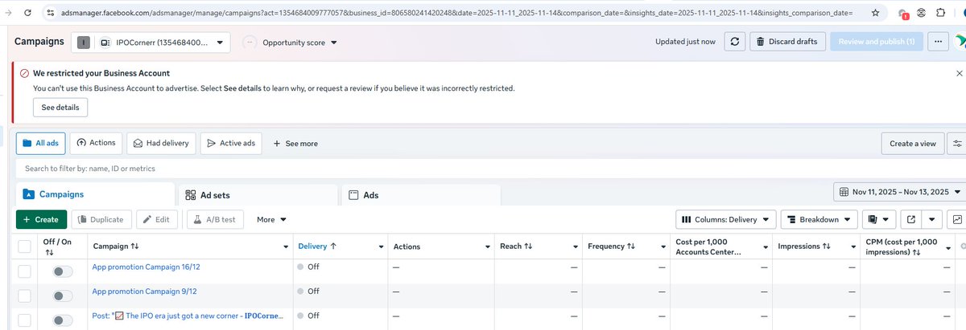Select the All ads view
This screenshot has width=966, height=330.
40,143
